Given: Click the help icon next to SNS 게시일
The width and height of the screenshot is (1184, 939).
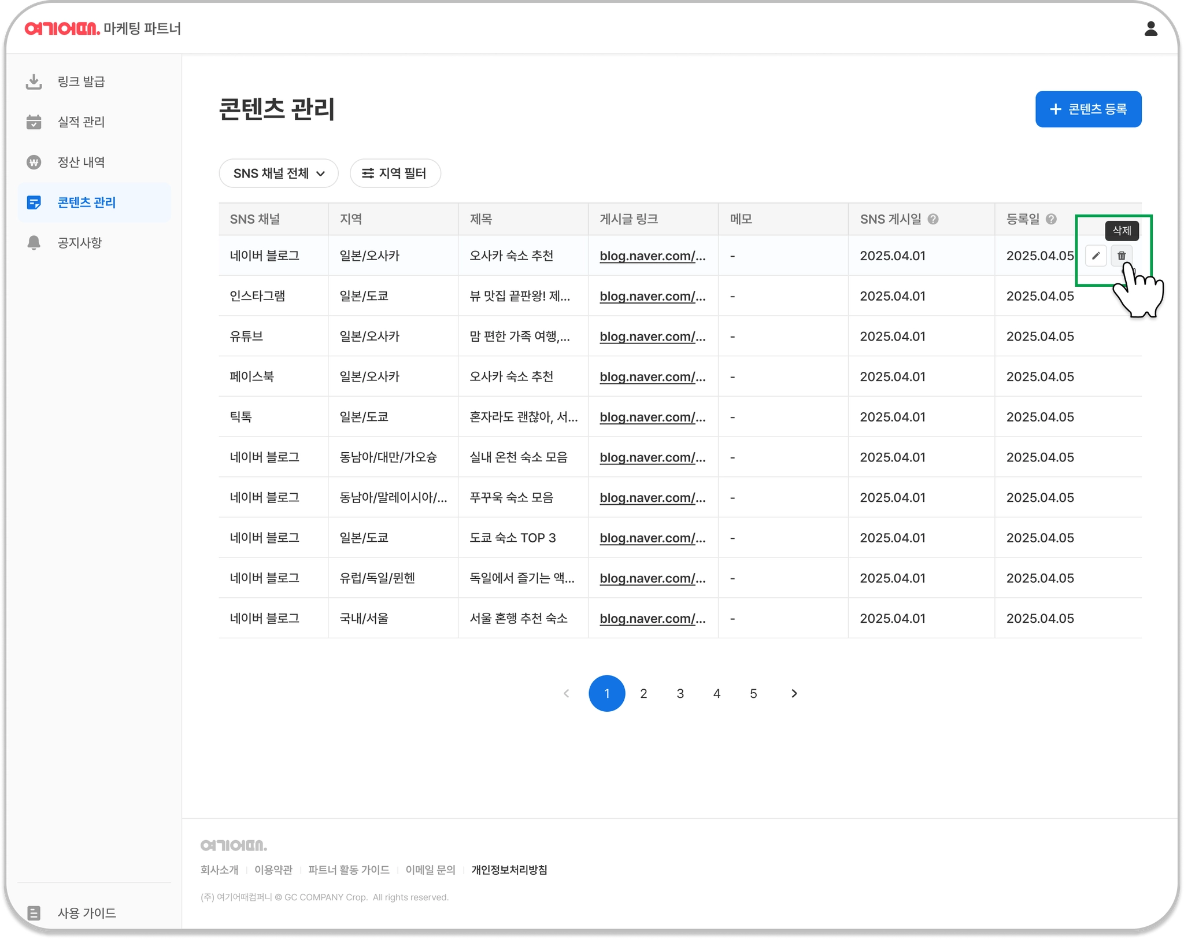Looking at the screenshot, I should click(x=933, y=219).
